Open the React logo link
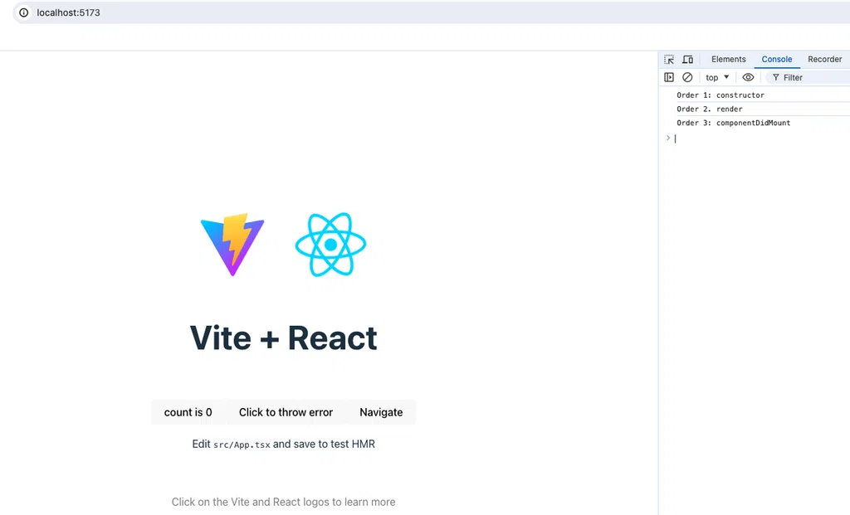This screenshot has height=515, width=850. [330, 245]
